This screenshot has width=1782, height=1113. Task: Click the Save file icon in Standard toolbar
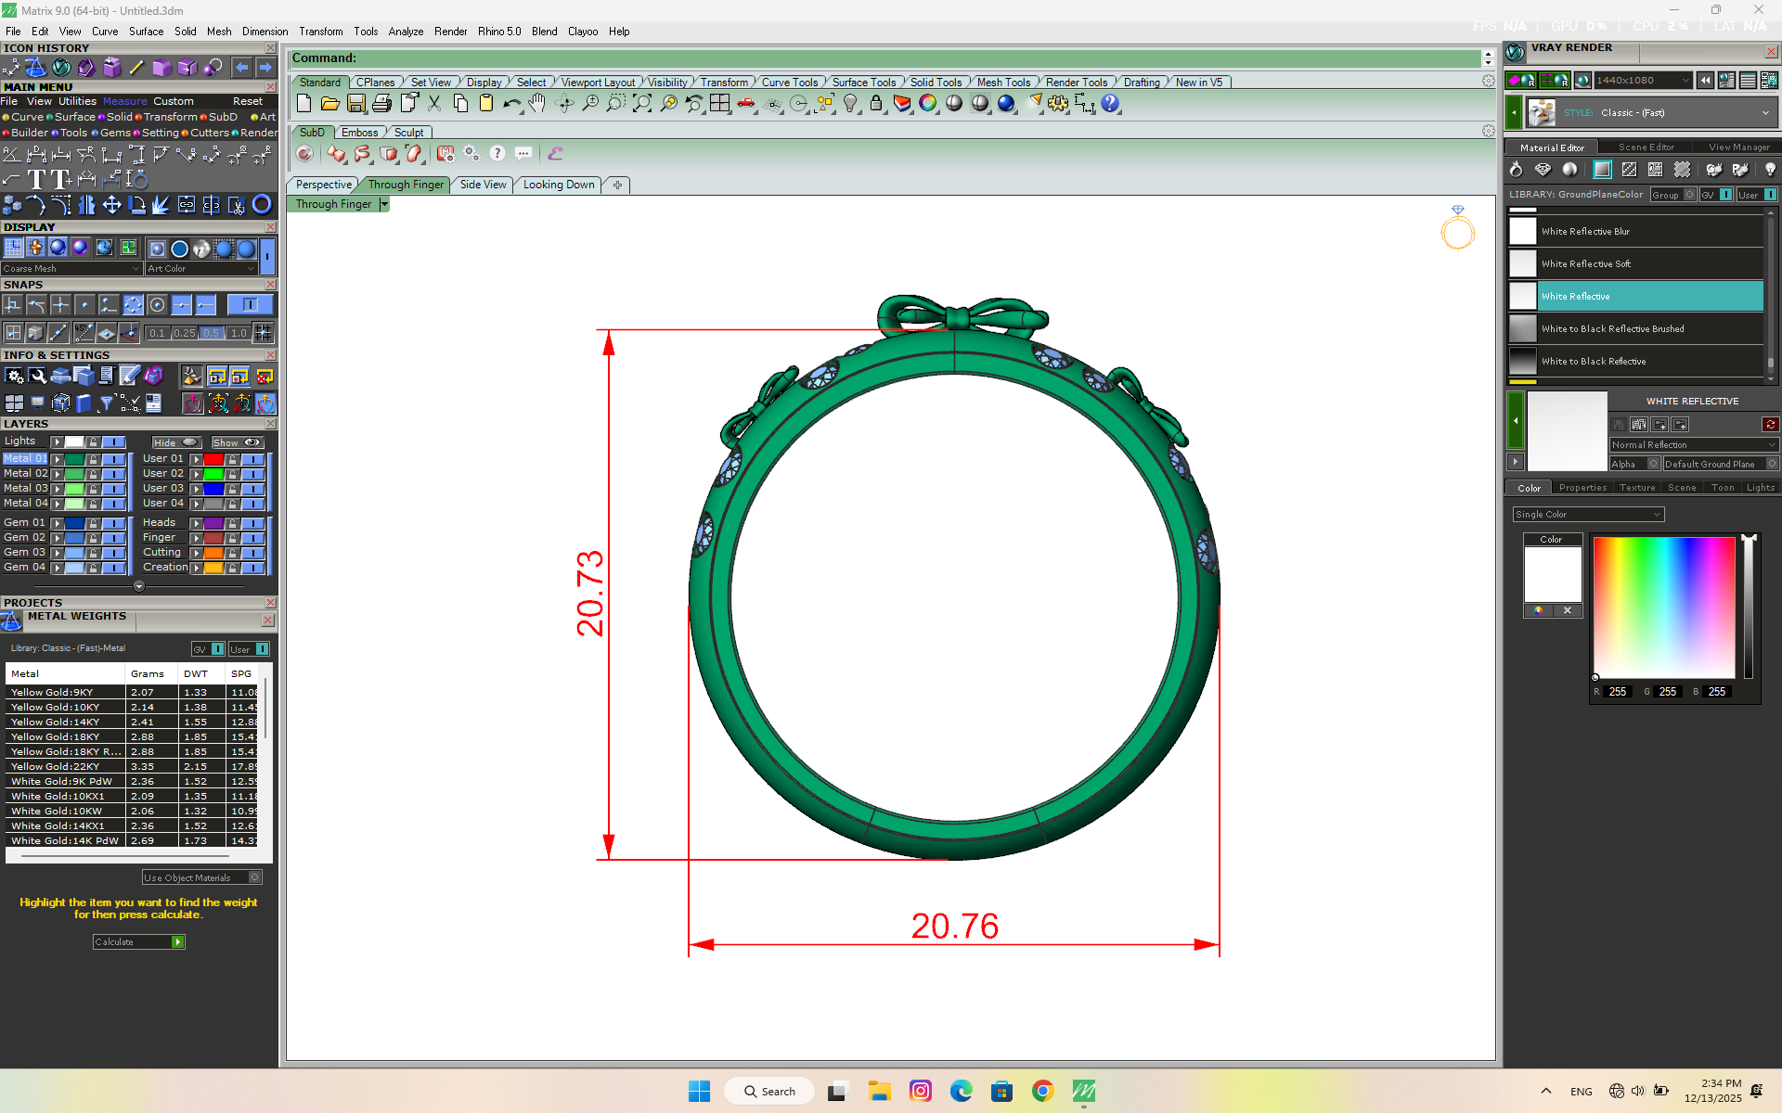[356, 104]
